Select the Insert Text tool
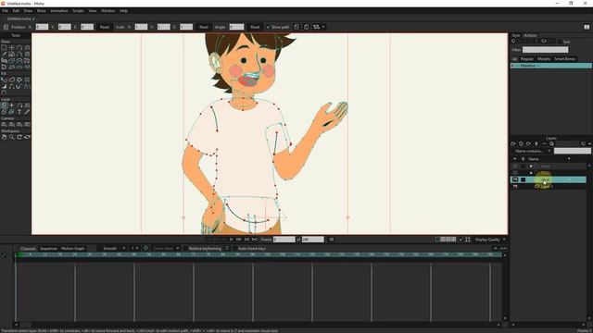Image resolution: width=593 pixels, height=333 pixels. tap(19, 112)
